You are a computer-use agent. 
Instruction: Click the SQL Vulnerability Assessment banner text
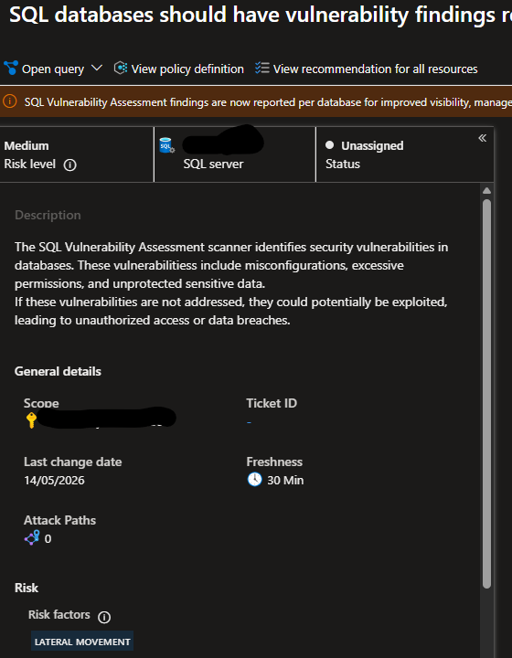(268, 102)
